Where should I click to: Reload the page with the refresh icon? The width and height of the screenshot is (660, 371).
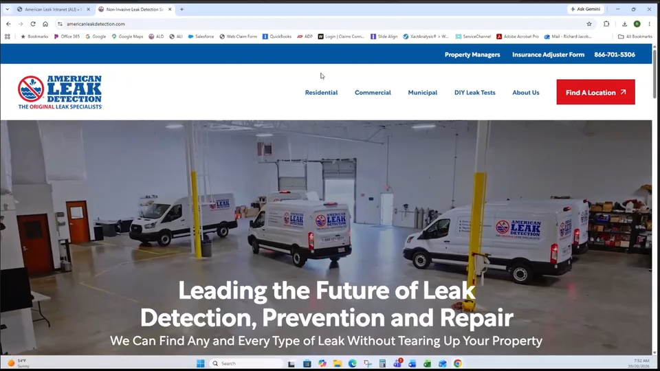point(33,24)
